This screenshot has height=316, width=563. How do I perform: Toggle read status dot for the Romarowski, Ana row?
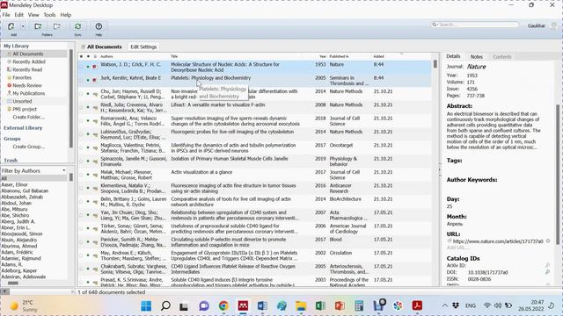(88, 121)
